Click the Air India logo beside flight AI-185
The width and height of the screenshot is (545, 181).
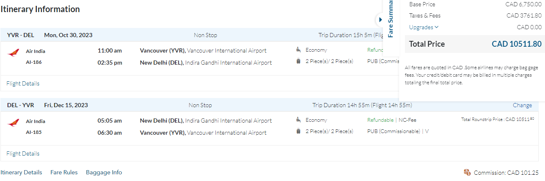(x=13, y=123)
